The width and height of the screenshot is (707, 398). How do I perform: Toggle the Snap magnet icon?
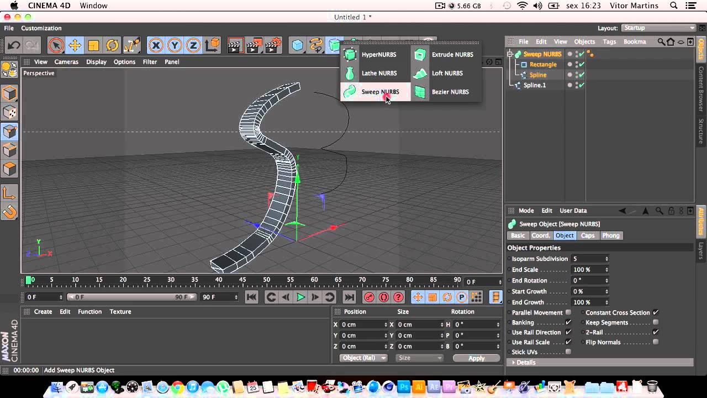click(x=9, y=212)
